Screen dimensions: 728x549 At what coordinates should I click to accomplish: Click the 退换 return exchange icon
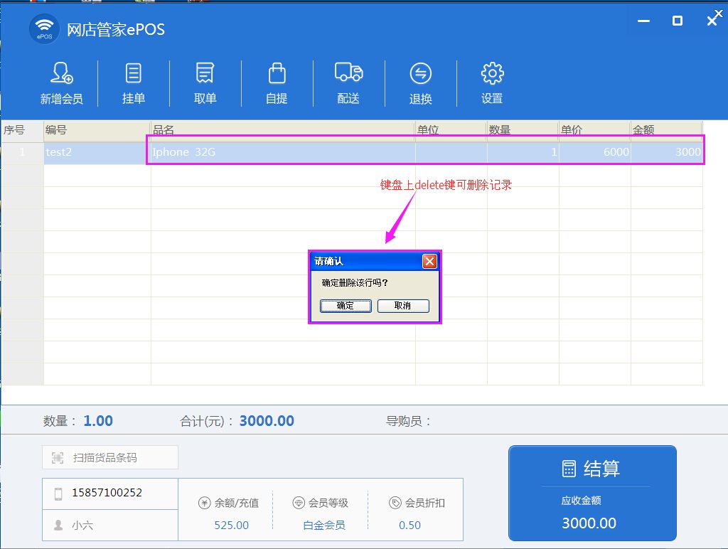click(420, 73)
